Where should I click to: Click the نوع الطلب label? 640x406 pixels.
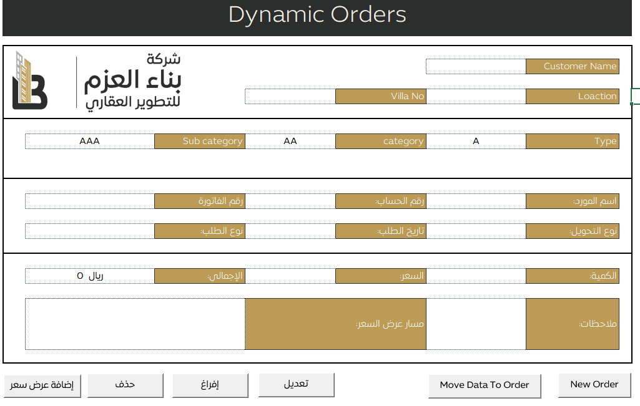point(200,231)
